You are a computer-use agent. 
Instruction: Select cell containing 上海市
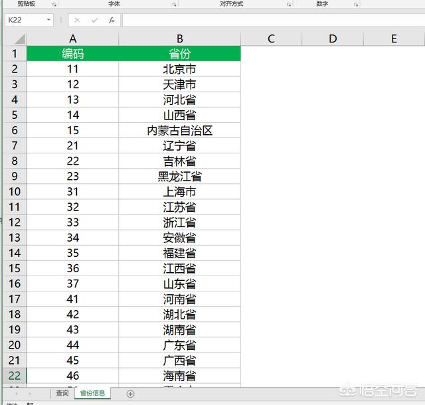click(180, 192)
